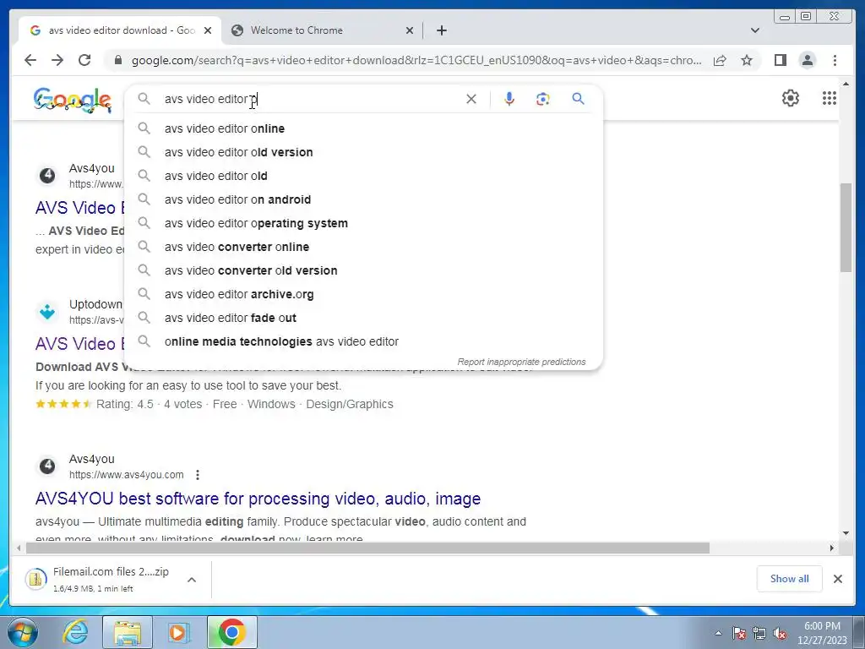Close the downloads bar
The image size is (865, 649).
click(x=837, y=579)
